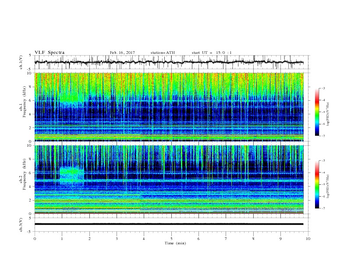The height and width of the screenshot is (268, 347).
Task: Select the ch.2 "Frequency (kHz)" axis label
Action: point(24,174)
